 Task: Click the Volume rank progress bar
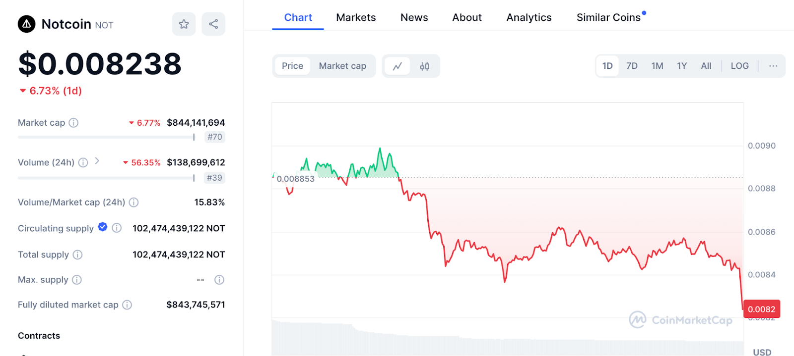point(106,178)
